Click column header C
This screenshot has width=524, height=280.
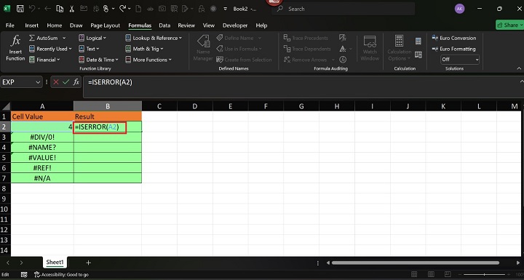click(159, 106)
